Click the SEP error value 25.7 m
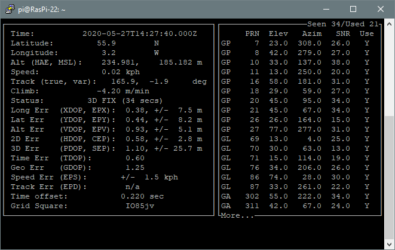 point(188,149)
